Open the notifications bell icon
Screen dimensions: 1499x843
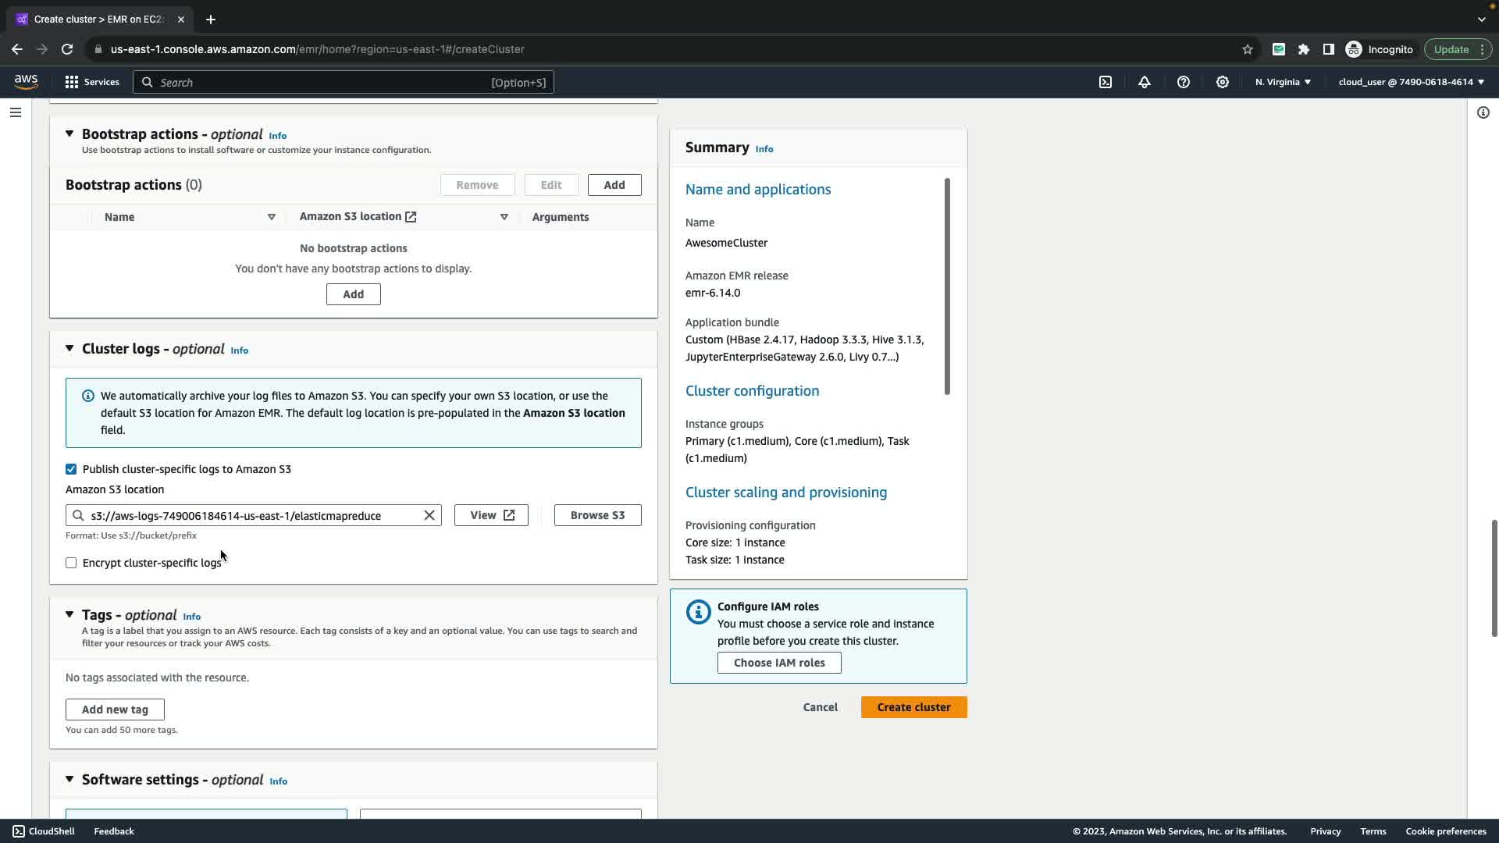pos(1145,82)
